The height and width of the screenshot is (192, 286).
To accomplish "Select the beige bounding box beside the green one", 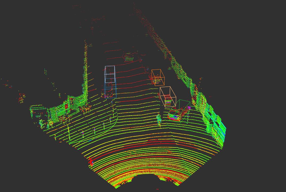I will (x=168, y=97).
